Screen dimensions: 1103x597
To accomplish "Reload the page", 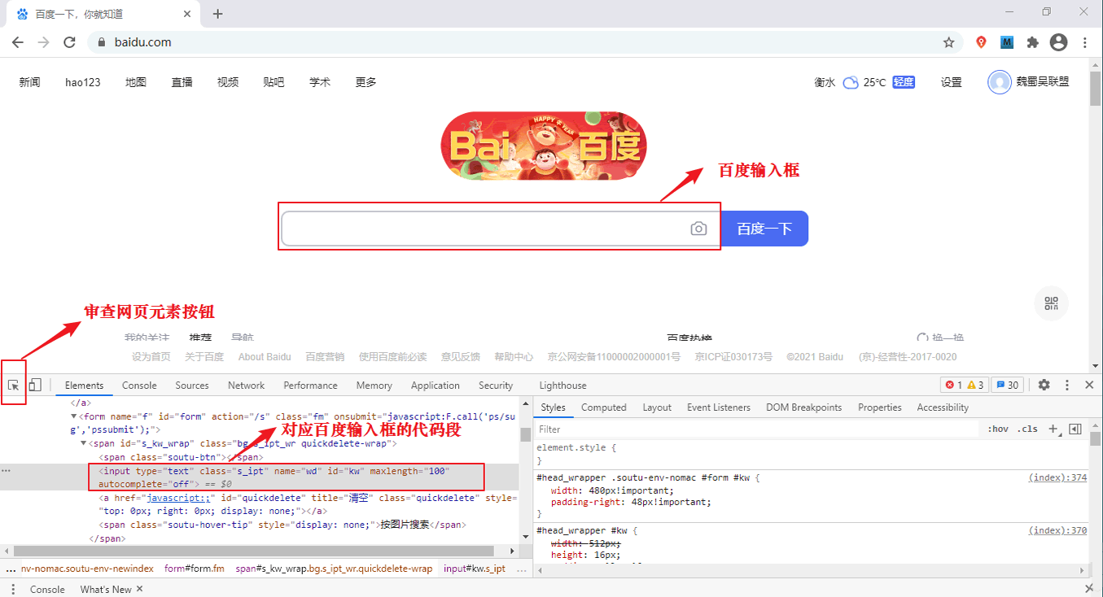I will 69,42.
